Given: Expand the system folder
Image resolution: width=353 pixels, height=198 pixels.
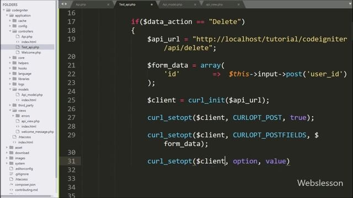Looking at the screenshot, I should [7, 163].
